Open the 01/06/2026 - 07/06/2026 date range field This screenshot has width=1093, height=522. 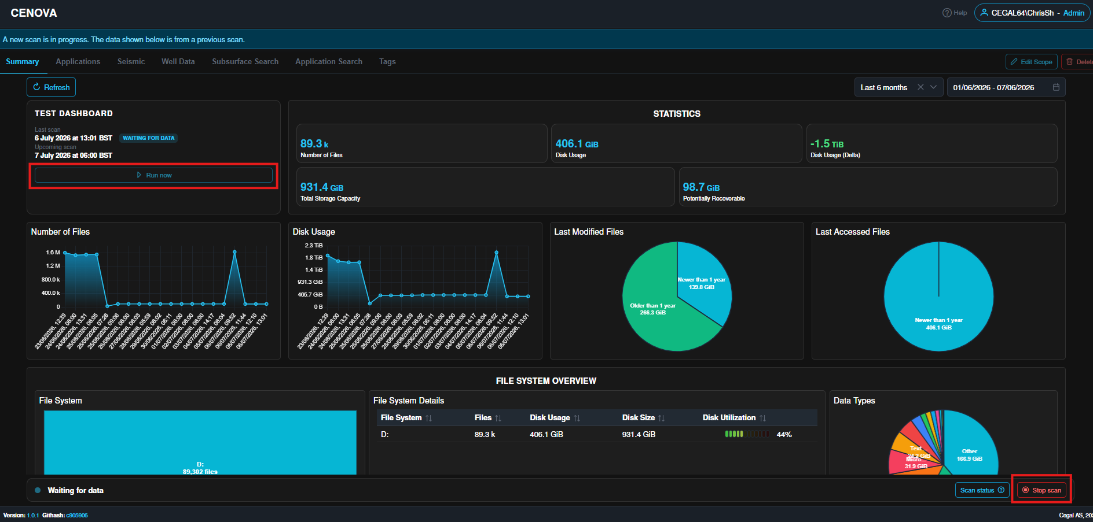pos(1006,87)
